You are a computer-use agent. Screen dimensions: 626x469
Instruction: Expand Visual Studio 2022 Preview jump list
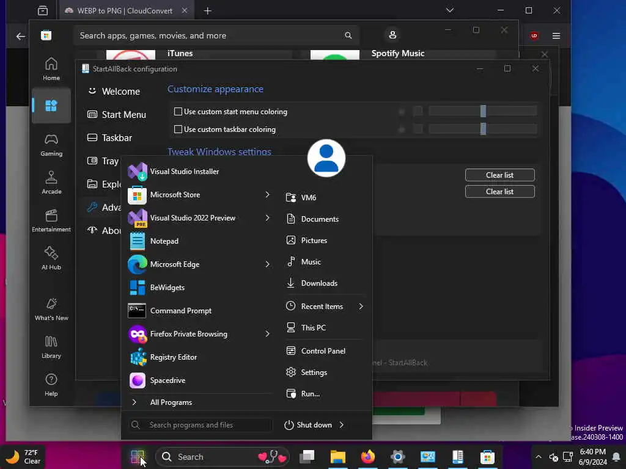268,218
